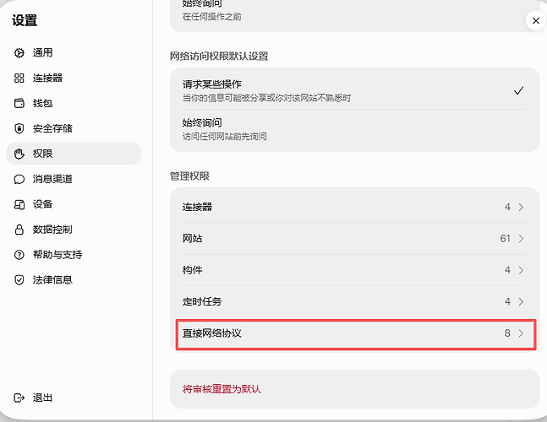Switch to 数据控制 settings section
Screen dimensions: 547x422
point(74,230)
